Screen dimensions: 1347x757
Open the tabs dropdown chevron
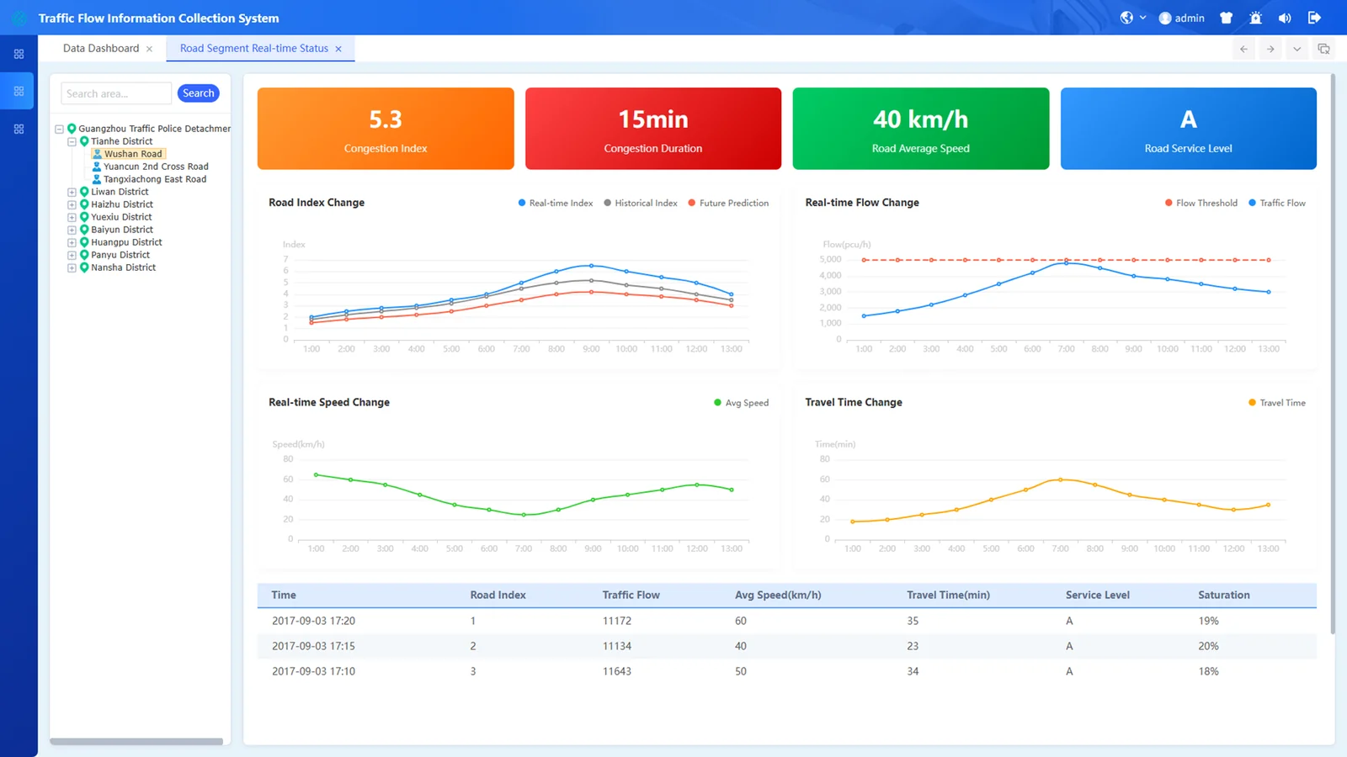tap(1296, 49)
